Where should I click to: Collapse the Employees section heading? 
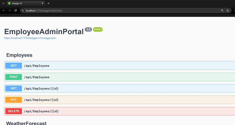pyautogui.click(x=19, y=55)
